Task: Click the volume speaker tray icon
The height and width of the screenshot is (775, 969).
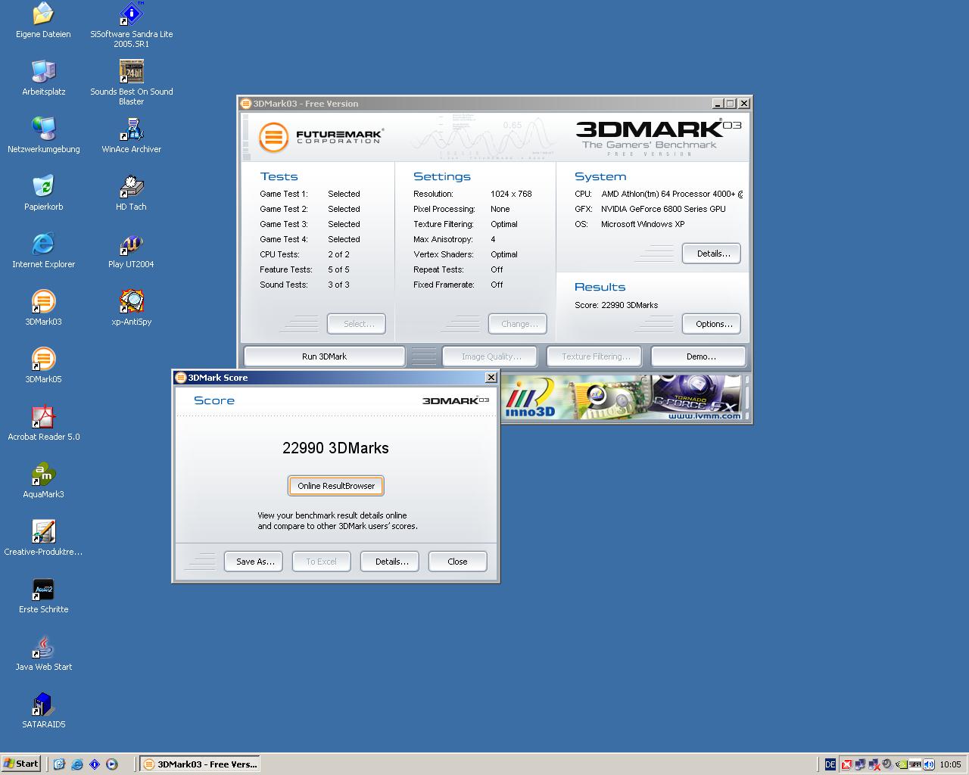Action: click(x=887, y=764)
